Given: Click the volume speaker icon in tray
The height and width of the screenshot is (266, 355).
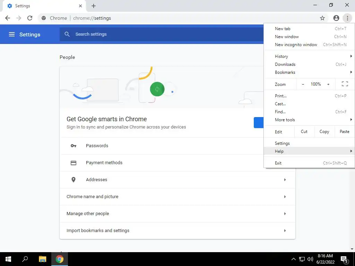Looking at the screenshot, I should point(310,259).
